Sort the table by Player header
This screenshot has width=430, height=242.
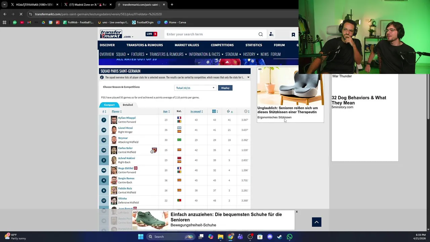click(x=117, y=111)
